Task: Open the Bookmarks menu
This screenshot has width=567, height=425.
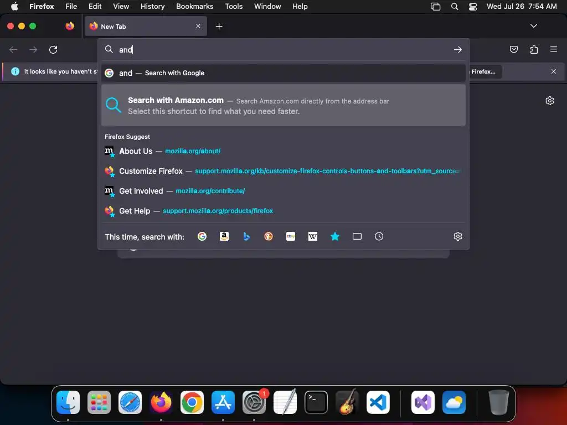Action: 194,6
